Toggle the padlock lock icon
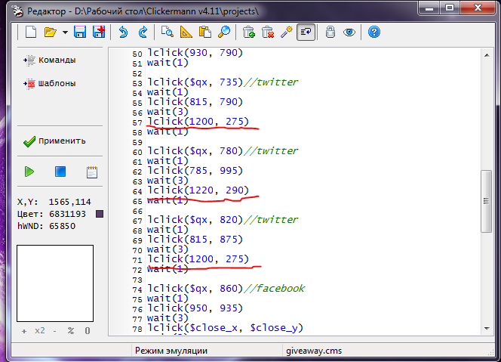 click(330, 32)
